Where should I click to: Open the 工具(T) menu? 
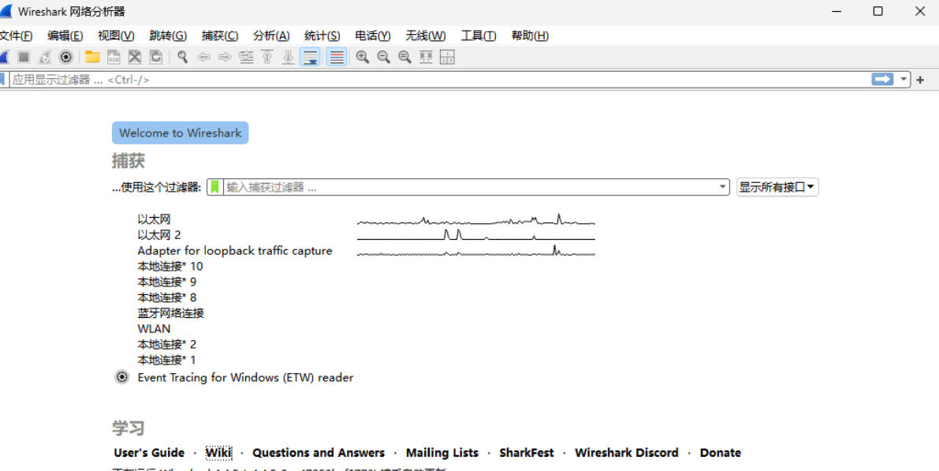pyautogui.click(x=479, y=36)
